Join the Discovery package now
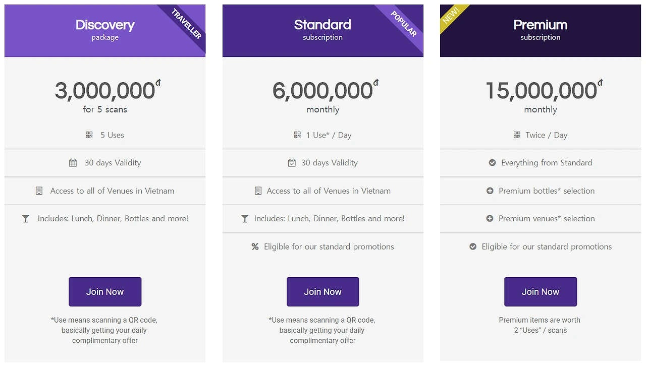646x368 pixels. point(105,292)
